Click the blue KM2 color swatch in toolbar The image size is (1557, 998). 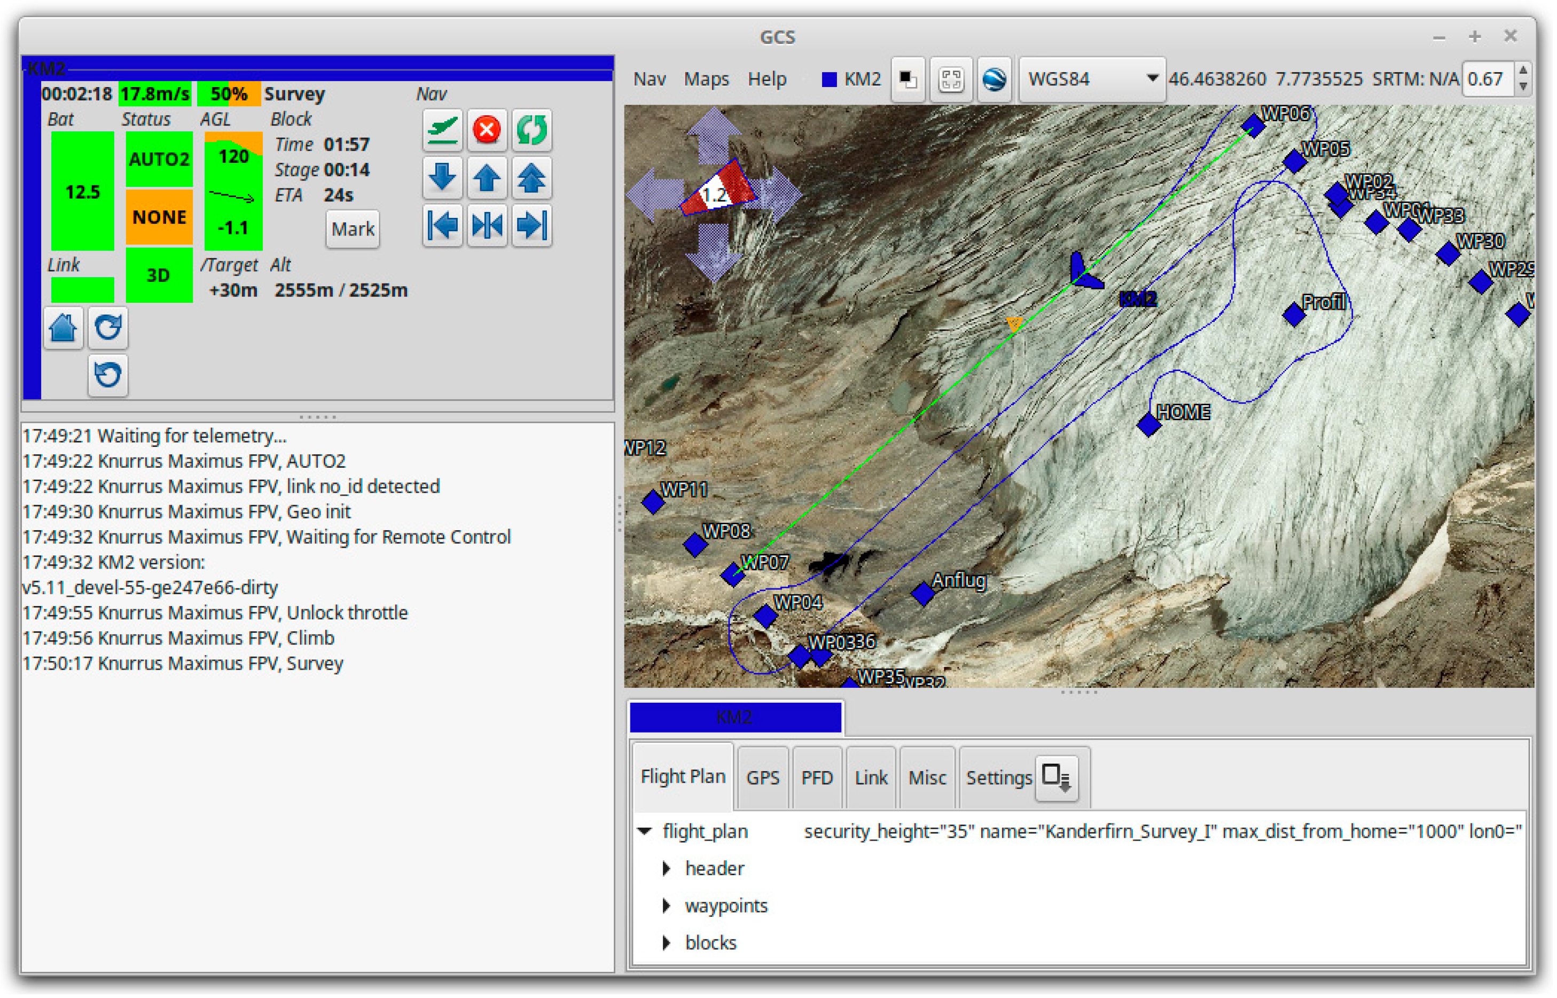point(829,79)
